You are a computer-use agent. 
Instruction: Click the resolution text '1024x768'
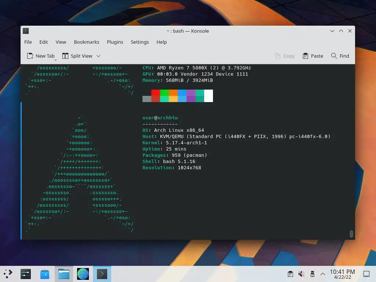tap(189, 167)
